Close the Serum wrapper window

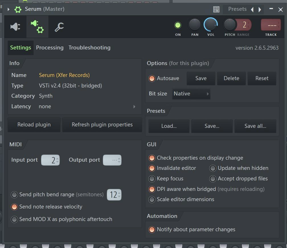coord(280,9)
